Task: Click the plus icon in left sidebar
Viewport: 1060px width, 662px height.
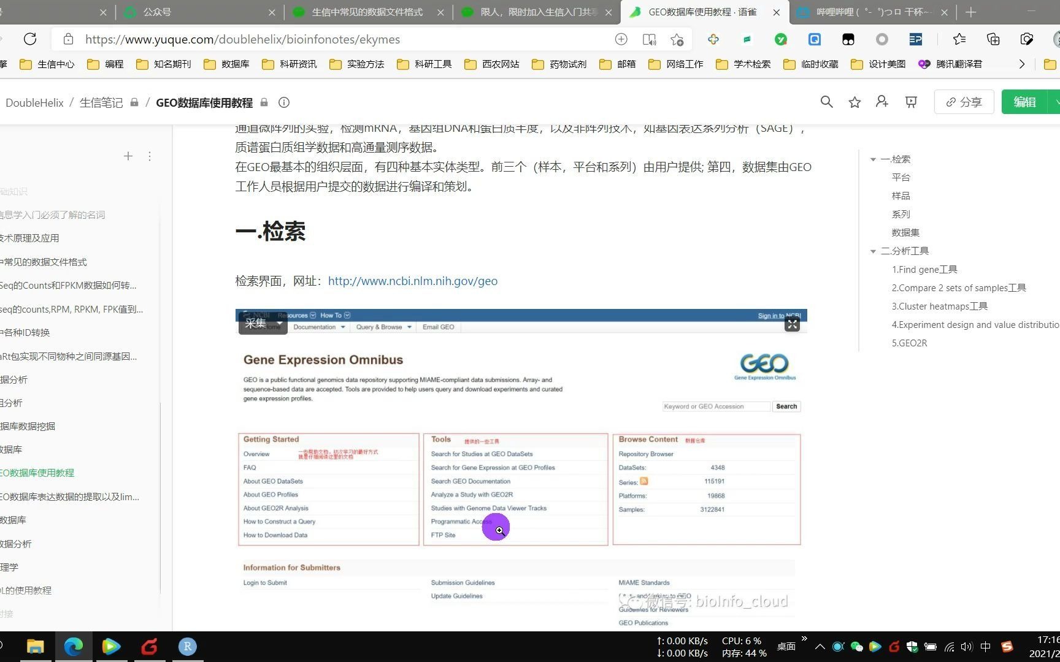Action: (128, 156)
